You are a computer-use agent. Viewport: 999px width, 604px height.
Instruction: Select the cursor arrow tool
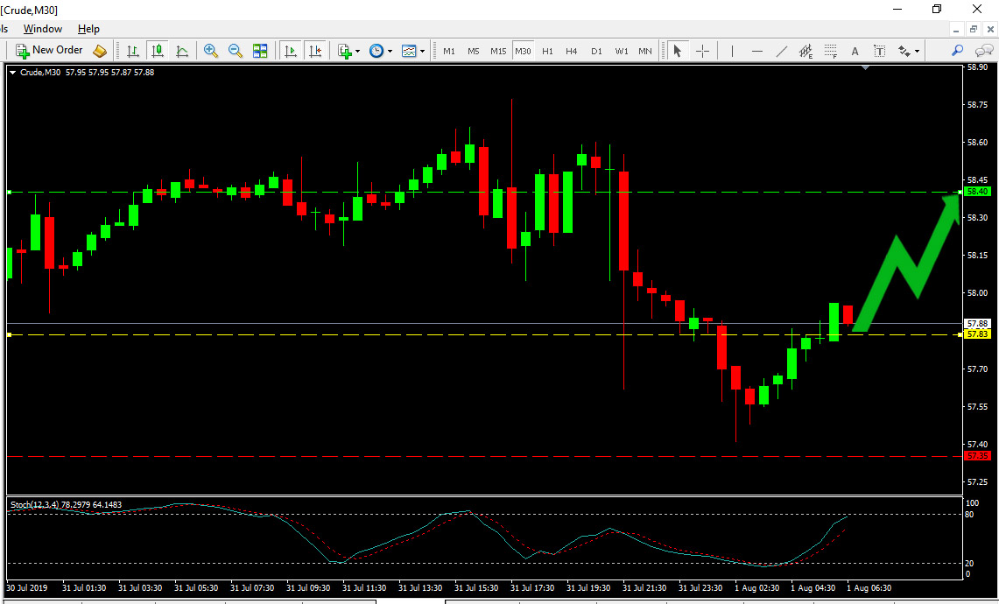678,51
